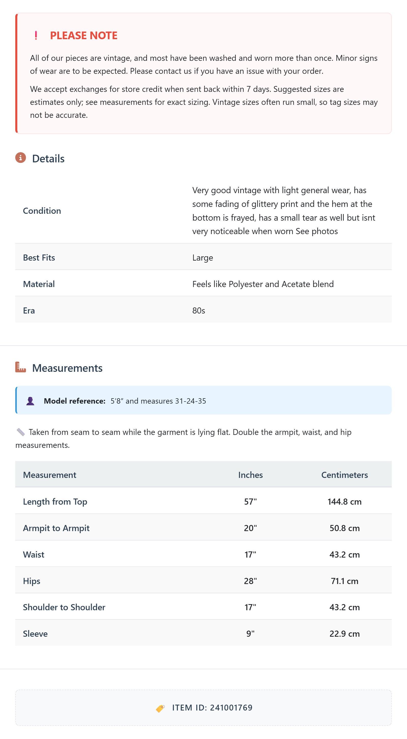Select the Best Fits value Large
This screenshot has height=739, width=407.
pos(203,258)
